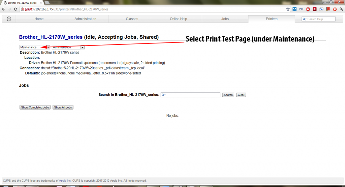The width and height of the screenshot is (345, 187).
Task: Switch to the Classes tab
Action: (132, 19)
